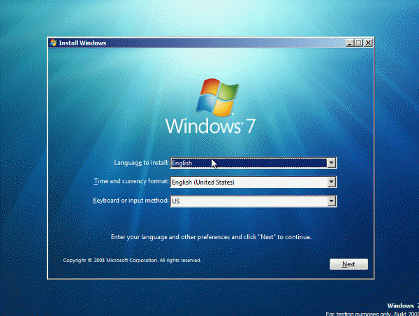Image resolution: width=419 pixels, height=316 pixels.
Task: Open the Language to install dropdown arrow
Action: (x=331, y=163)
